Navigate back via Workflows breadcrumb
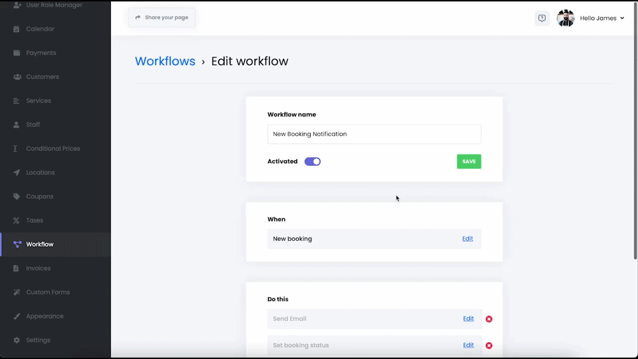This screenshot has width=638, height=359. click(x=165, y=61)
